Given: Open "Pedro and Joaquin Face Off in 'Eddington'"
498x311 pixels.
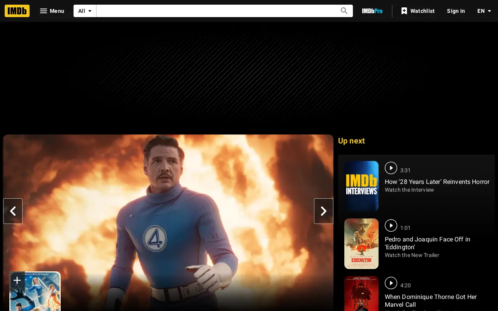Looking at the screenshot, I should (x=428, y=243).
